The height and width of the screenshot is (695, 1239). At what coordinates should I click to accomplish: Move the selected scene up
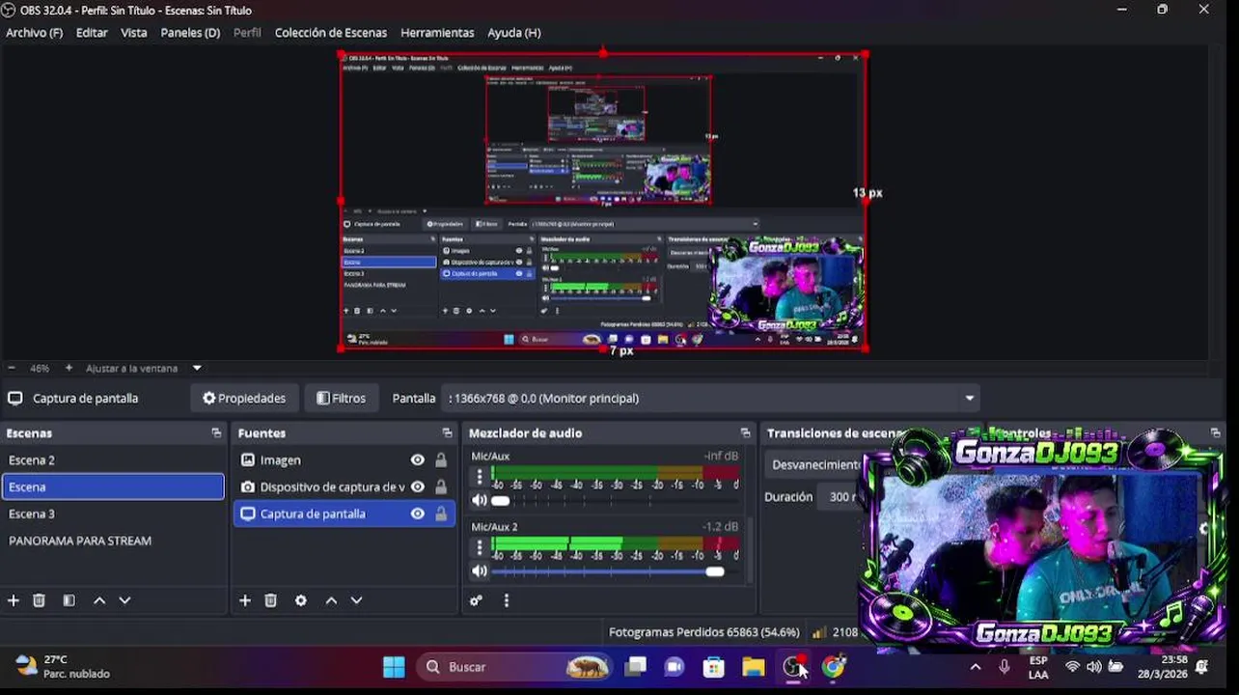(x=99, y=600)
